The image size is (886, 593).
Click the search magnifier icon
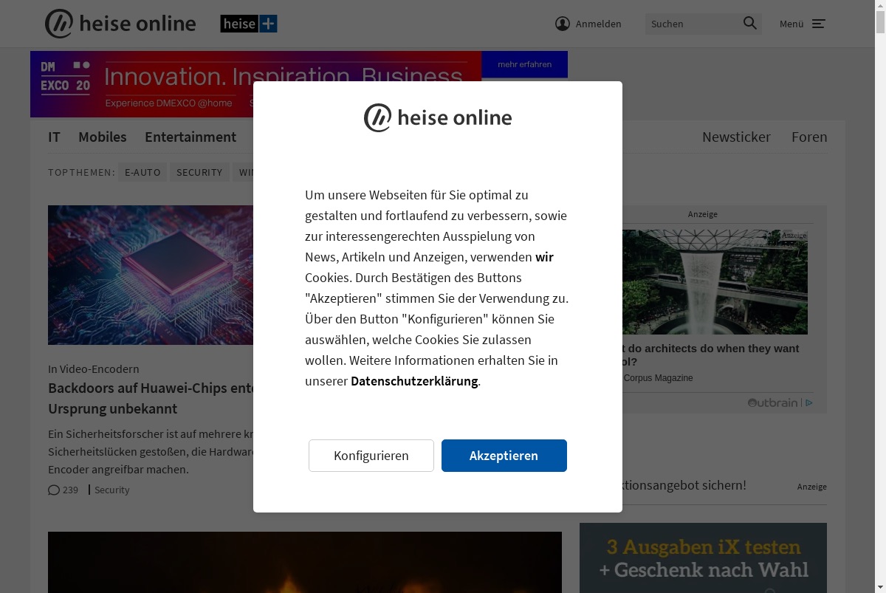pyautogui.click(x=750, y=24)
